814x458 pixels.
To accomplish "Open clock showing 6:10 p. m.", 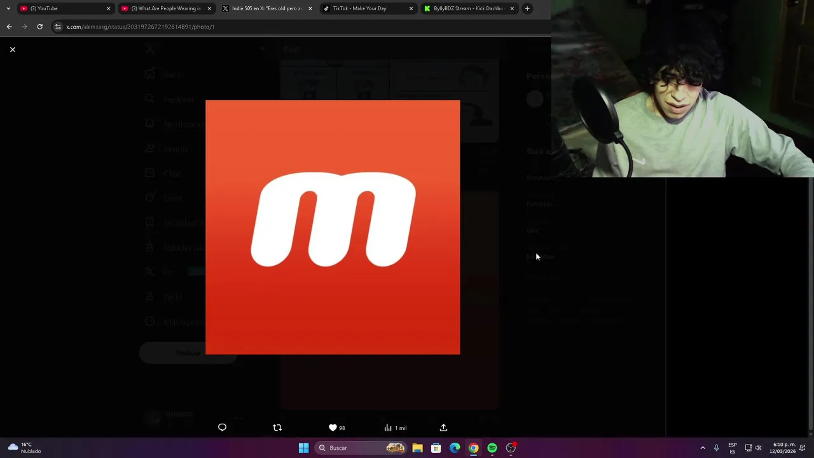I will [782, 448].
